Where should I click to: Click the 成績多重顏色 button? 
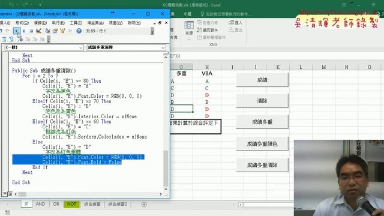[x=262, y=144]
